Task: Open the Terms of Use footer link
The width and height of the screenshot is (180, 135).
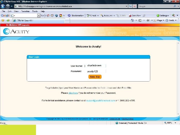Action: 115,119
